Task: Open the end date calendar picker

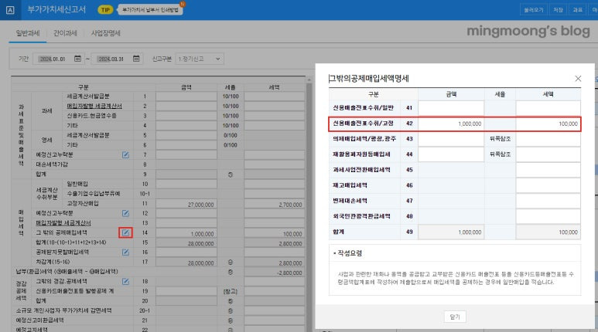Action: click(x=136, y=59)
